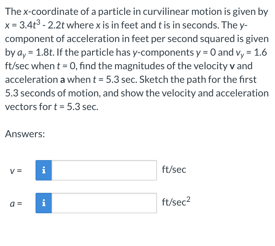Screen dimensions: 275x246
Task: Click the Answers: heading
Action: pos(24,134)
